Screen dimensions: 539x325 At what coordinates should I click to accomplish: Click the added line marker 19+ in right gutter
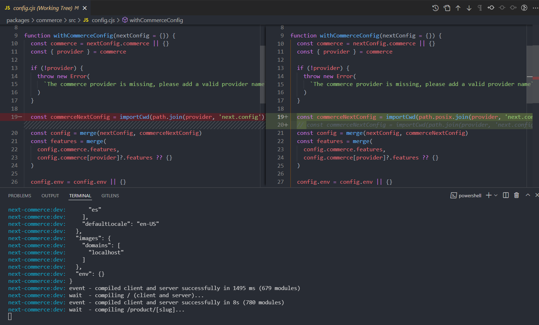283,117
